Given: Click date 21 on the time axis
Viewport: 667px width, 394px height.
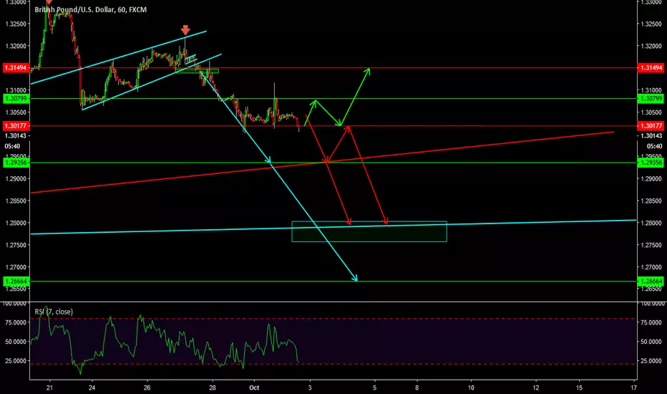Looking at the screenshot, I should coord(50,388).
